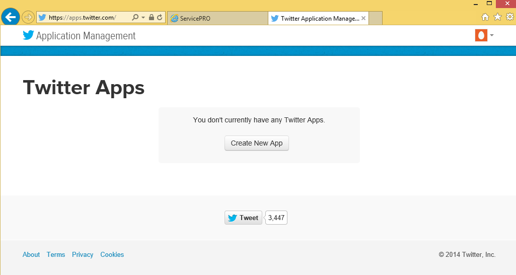This screenshot has width=516, height=275.
Task: Open browser Tools gear menu
Action: [509, 17]
